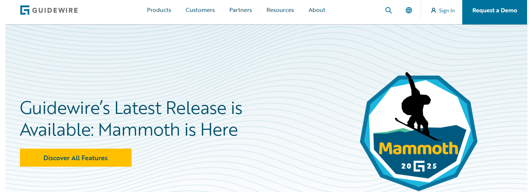Open the Resources menu
The image size is (530, 192).
coord(280,10)
